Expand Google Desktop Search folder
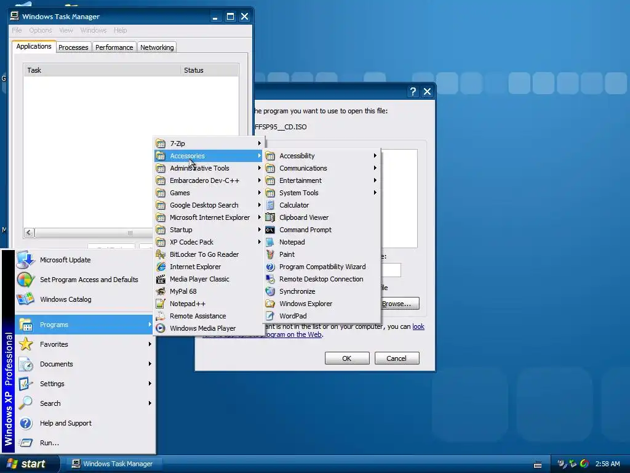Viewport: 630px width, 473px height. click(209, 205)
